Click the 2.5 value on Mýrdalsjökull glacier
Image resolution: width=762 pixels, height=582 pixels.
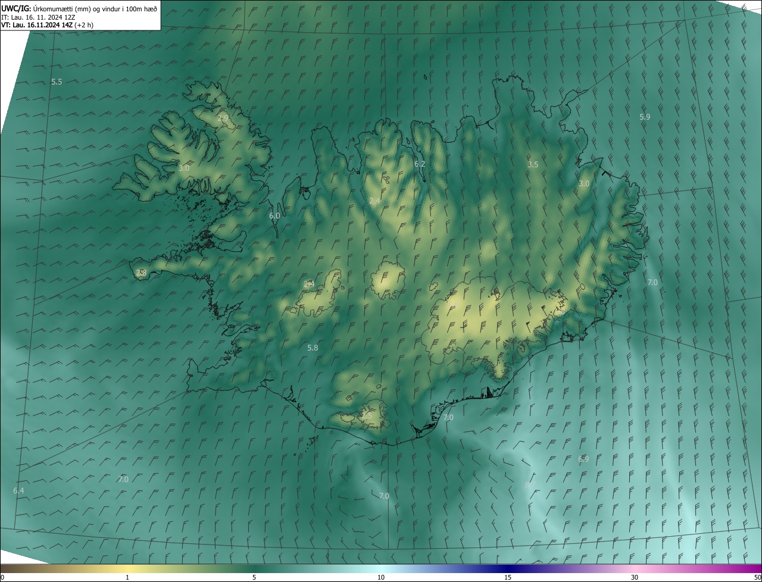(367, 415)
